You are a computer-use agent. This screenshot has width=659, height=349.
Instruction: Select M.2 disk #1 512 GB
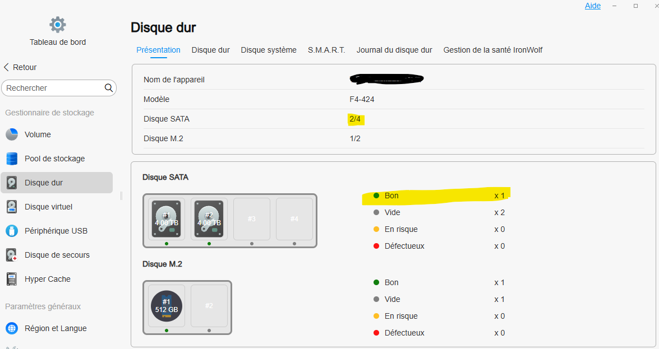click(x=167, y=306)
